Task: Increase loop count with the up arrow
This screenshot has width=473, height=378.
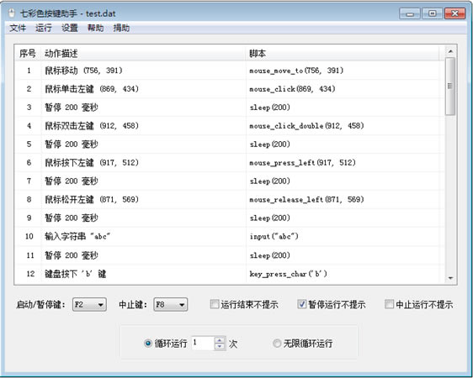Action: point(220,339)
